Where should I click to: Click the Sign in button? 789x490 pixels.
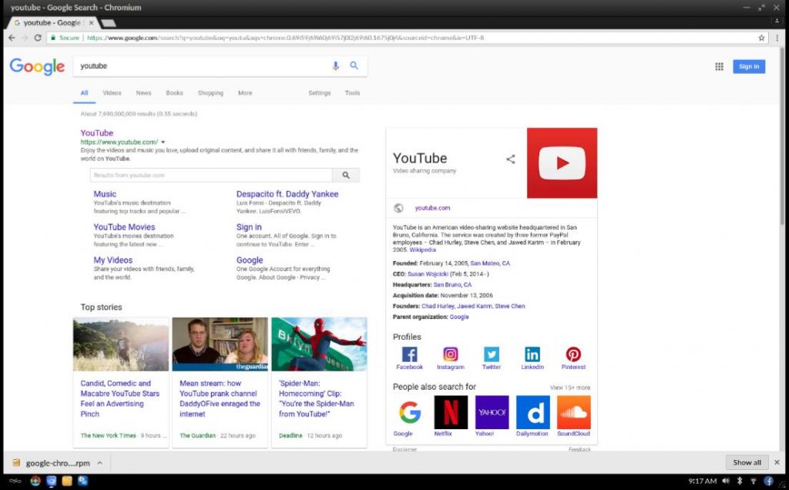coord(749,66)
